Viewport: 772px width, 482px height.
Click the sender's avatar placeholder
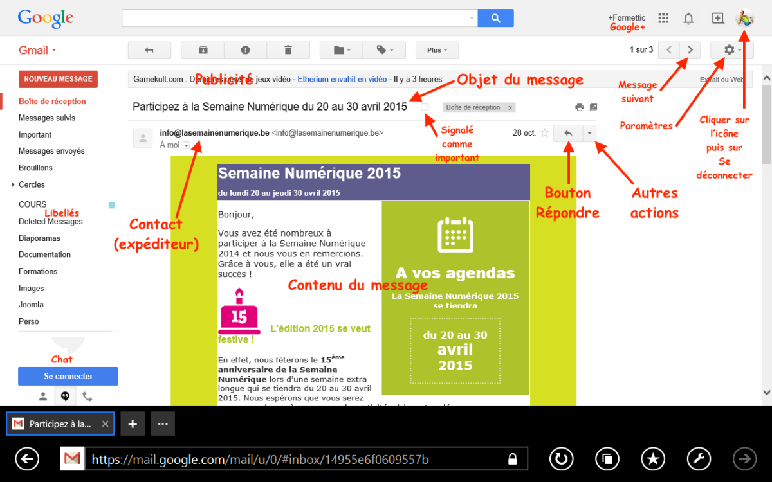coord(142,138)
